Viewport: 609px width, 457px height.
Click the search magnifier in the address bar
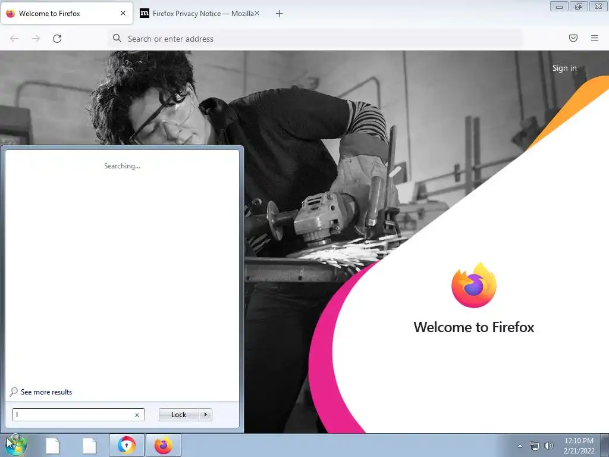click(x=117, y=38)
